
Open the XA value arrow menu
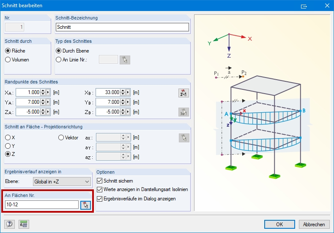point(48,92)
